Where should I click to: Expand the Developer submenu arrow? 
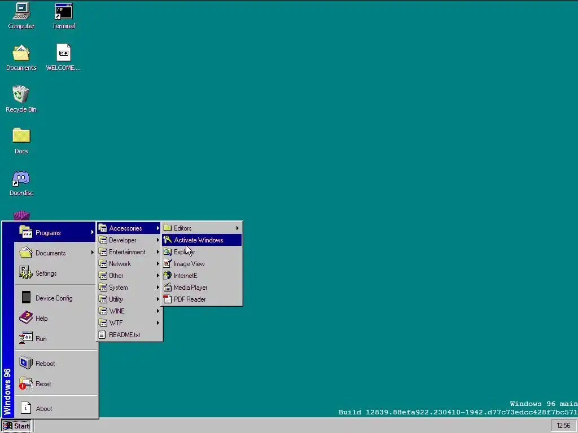(x=158, y=240)
